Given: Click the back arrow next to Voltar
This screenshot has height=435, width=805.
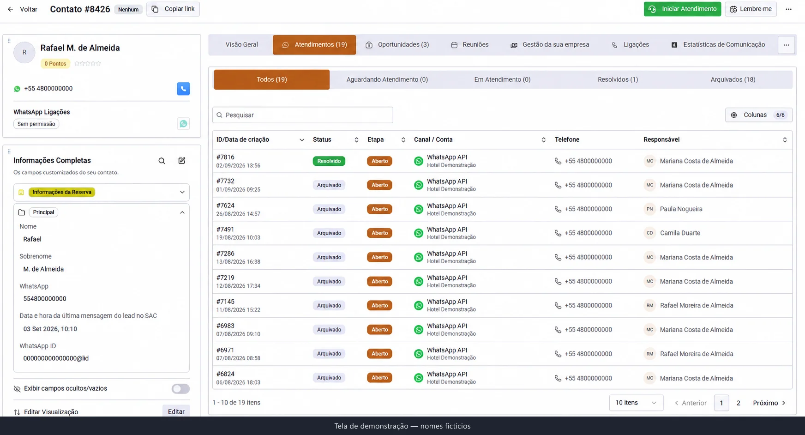Looking at the screenshot, I should pyautogui.click(x=10, y=9).
